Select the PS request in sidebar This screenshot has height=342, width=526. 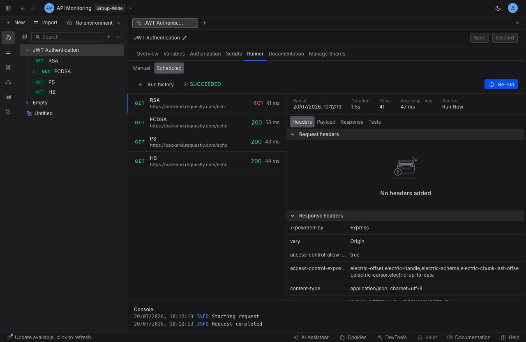click(72, 82)
